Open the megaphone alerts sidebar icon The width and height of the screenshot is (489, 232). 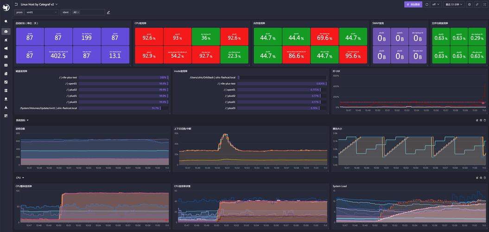[x=6, y=48]
